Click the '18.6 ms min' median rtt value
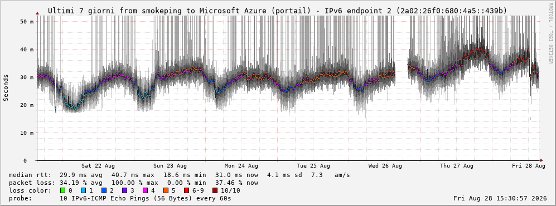The height and width of the screenshot is (206, 556). tap(185, 175)
